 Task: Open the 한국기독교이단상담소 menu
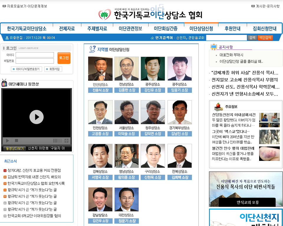tap(27, 29)
